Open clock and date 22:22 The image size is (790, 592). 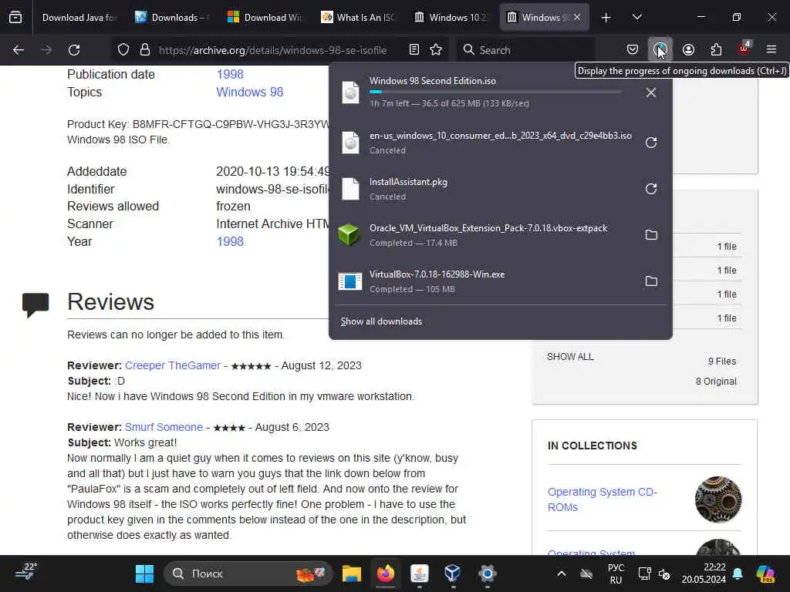pyautogui.click(x=704, y=573)
